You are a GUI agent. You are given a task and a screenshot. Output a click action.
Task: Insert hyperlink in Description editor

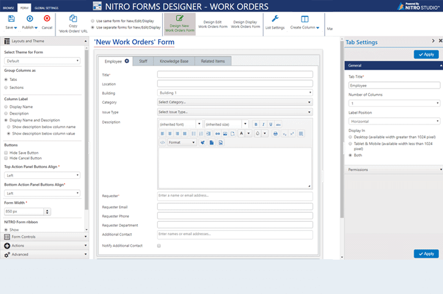tap(218, 134)
